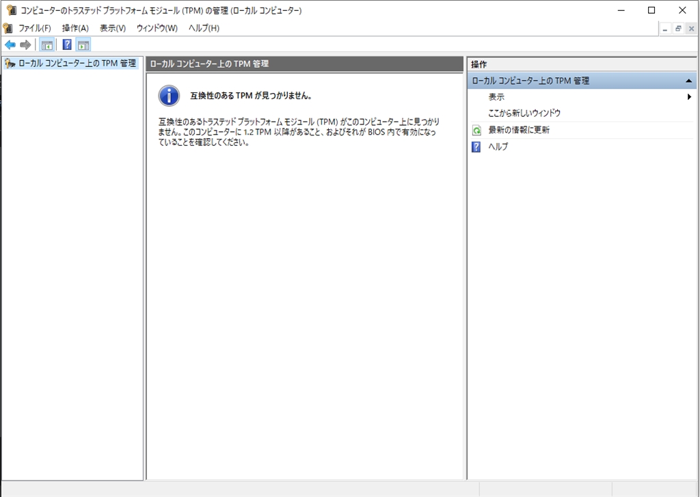
Task: Collapse the ローカル コンピューター上の TPM 管理 actions section
Action: (x=688, y=81)
